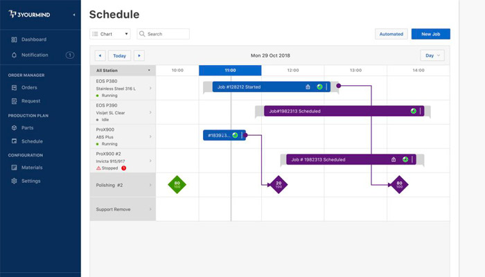
Task: Toggle the Automated scheduling mode
Action: point(391,34)
